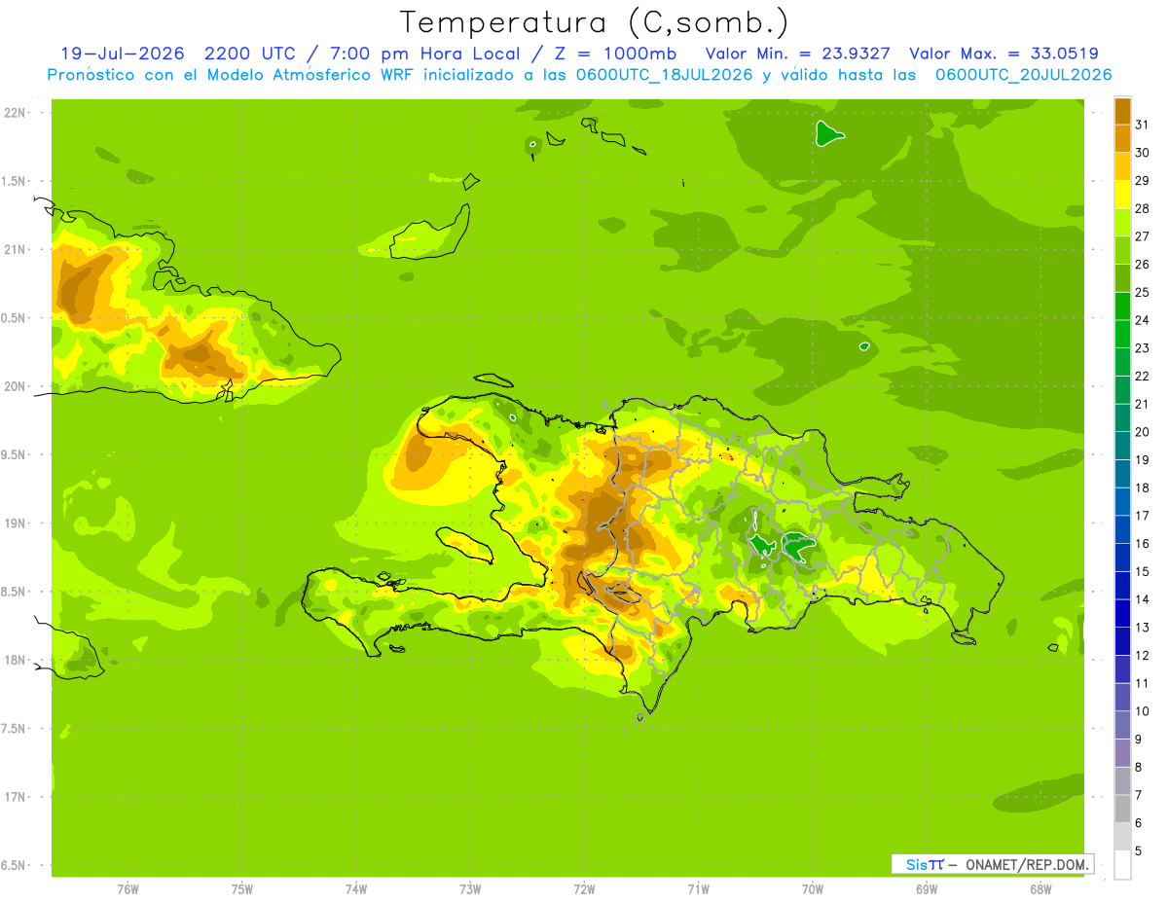The height and width of the screenshot is (902, 1168).
Task: Click the dark green cool patch near 22N 70W
Action: click(827, 133)
